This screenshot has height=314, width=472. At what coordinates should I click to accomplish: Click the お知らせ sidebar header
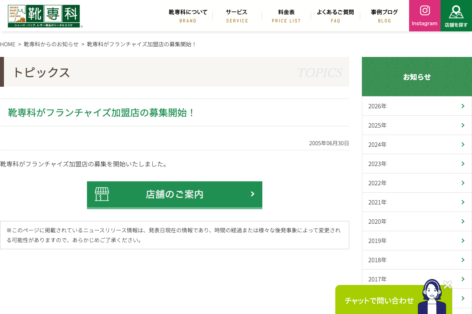pyautogui.click(x=417, y=77)
